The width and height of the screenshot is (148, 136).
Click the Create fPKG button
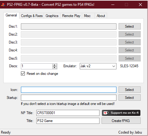pos(121,121)
